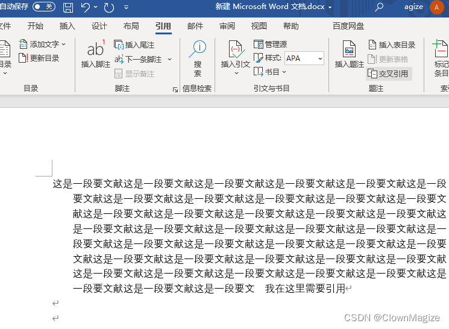This screenshot has height=329, width=449.
Task: Open the 布局 tab
Action: point(131,26)
